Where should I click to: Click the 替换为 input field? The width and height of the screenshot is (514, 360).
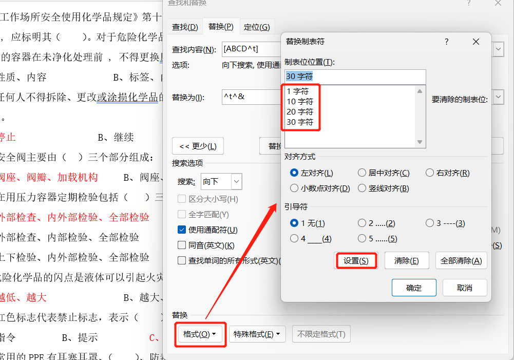251,97
